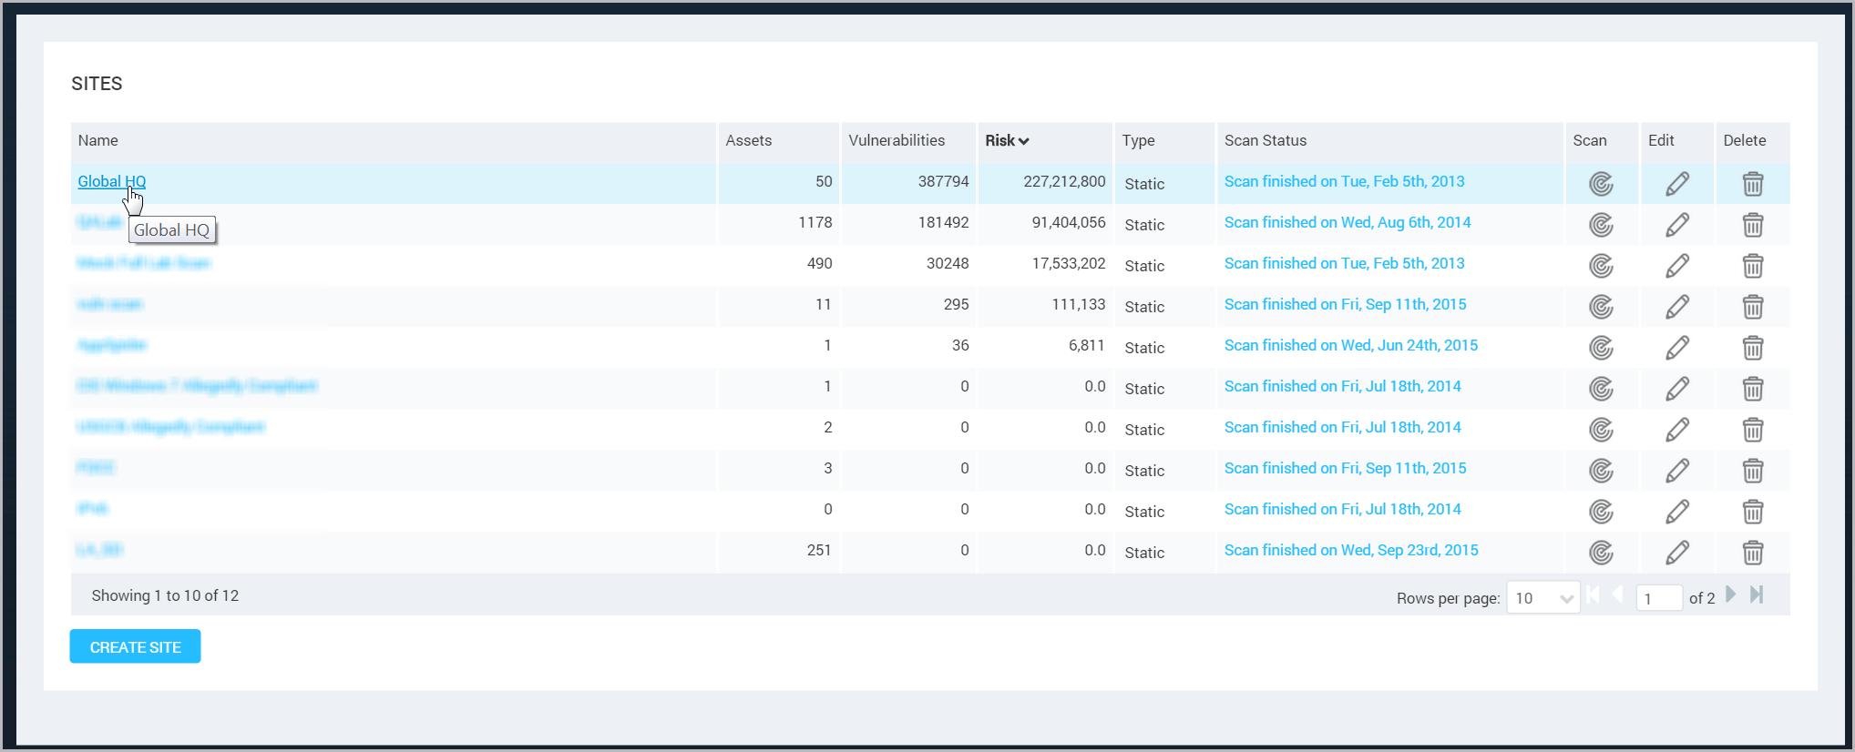Viewport: 1855px width, 752px height.
Task: Sort table by Vulnerabilities column header
Action: (897, 140)
